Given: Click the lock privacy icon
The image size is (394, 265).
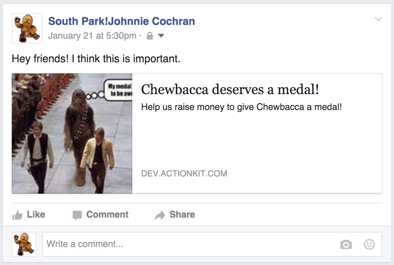Looking at the screenshot, I should coord(150,36).
